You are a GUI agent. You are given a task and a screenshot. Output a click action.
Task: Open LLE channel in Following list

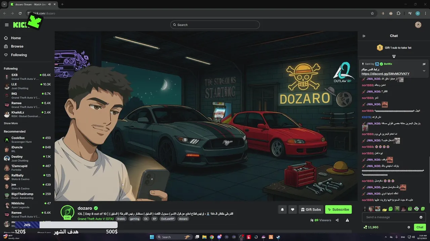pos(27,86)
